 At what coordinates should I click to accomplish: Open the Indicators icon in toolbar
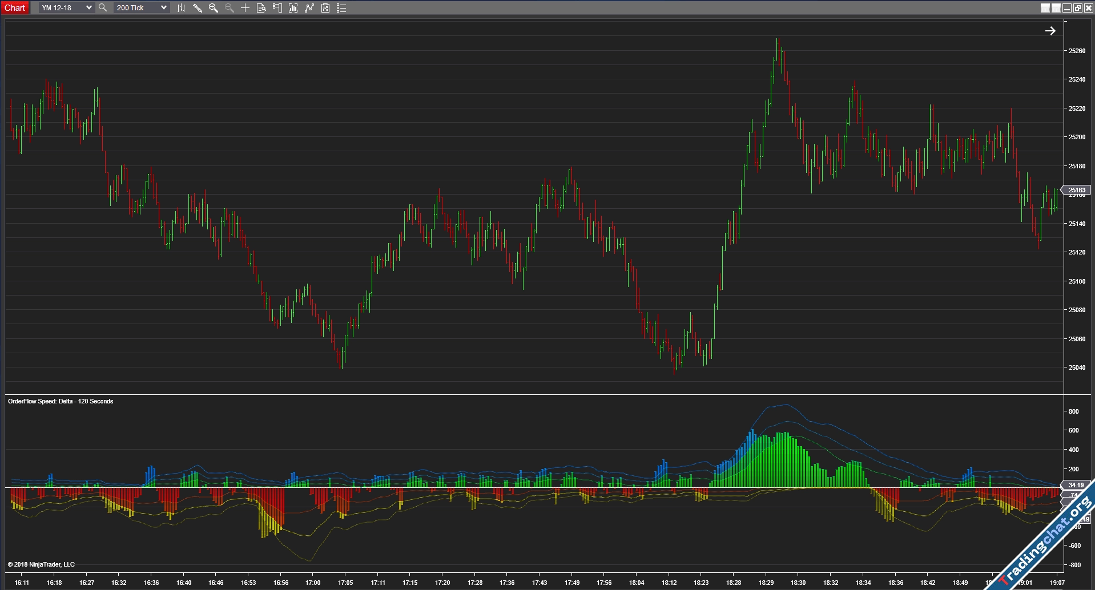[x=293, y=8]
